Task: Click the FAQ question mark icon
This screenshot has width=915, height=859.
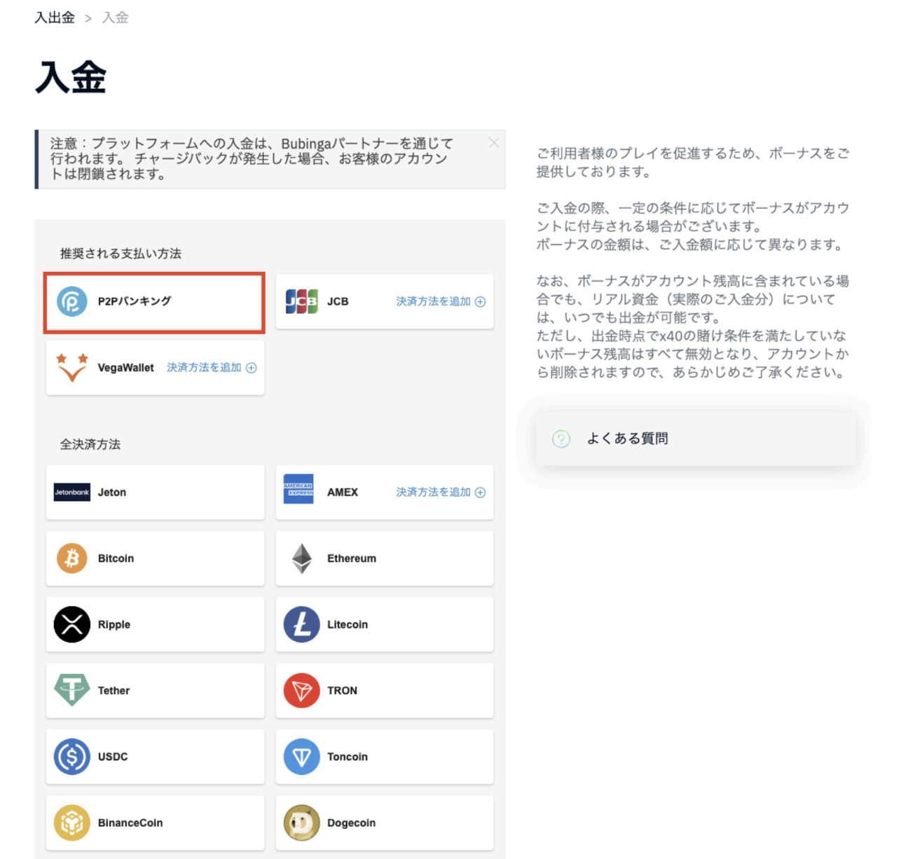Action: [x=561, y=439]
